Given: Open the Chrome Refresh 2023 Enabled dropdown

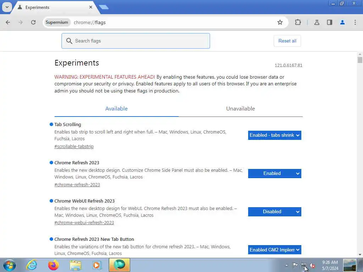Looking at the screenshot, I should coord(275,174).
